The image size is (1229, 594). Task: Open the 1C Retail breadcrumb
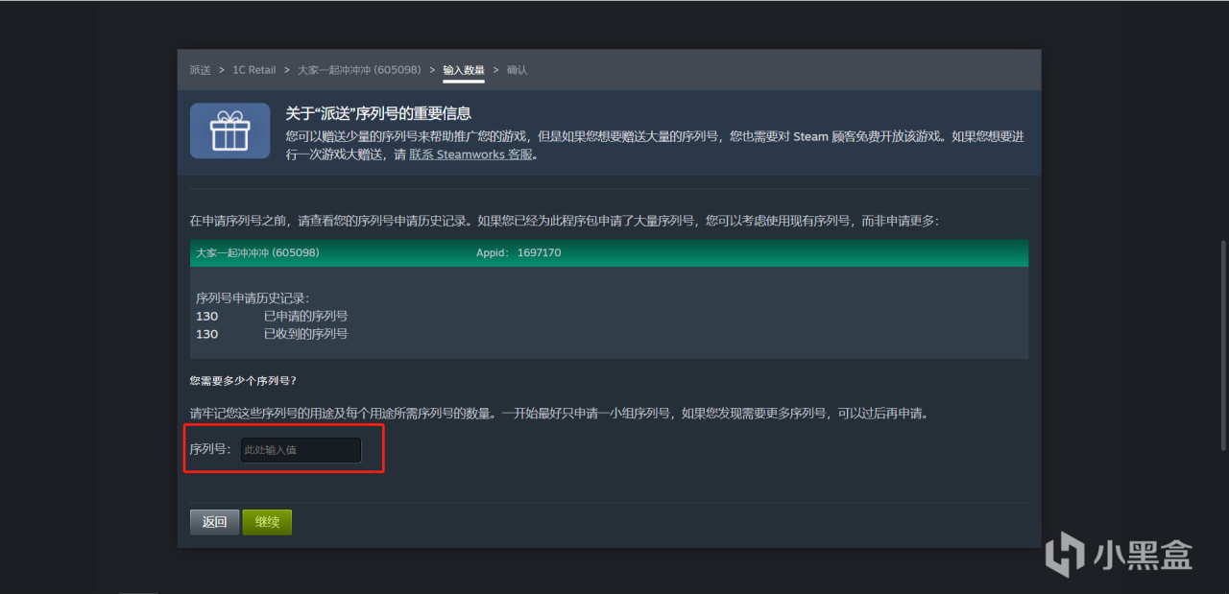click(253, 70)
